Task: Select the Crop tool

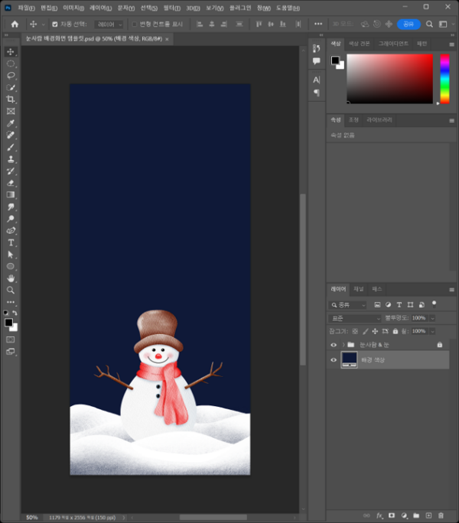Action: click(x=11, y=99)
